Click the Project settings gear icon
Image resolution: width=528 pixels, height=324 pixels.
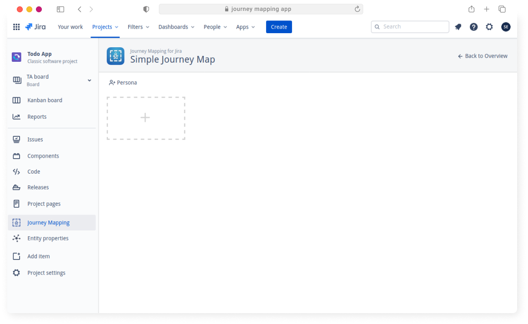16,273
